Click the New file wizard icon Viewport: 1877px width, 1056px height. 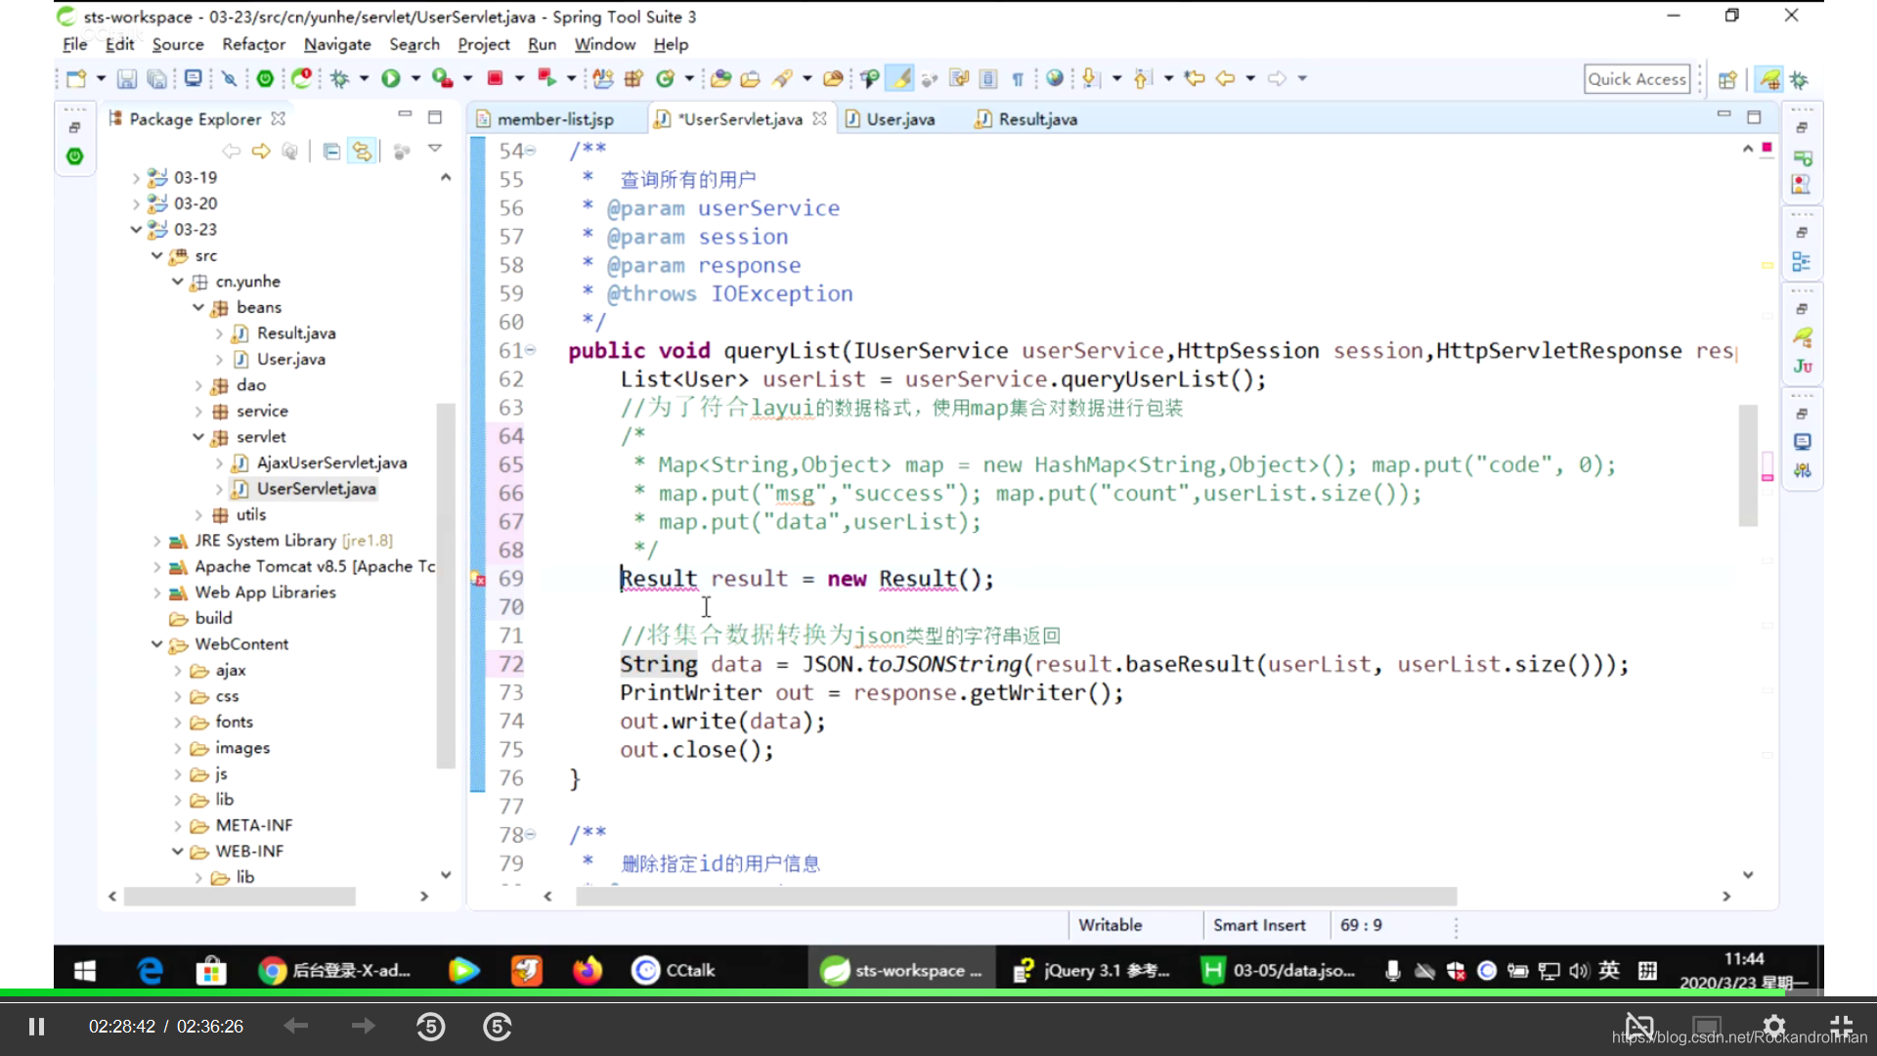(x=76, y=79)
